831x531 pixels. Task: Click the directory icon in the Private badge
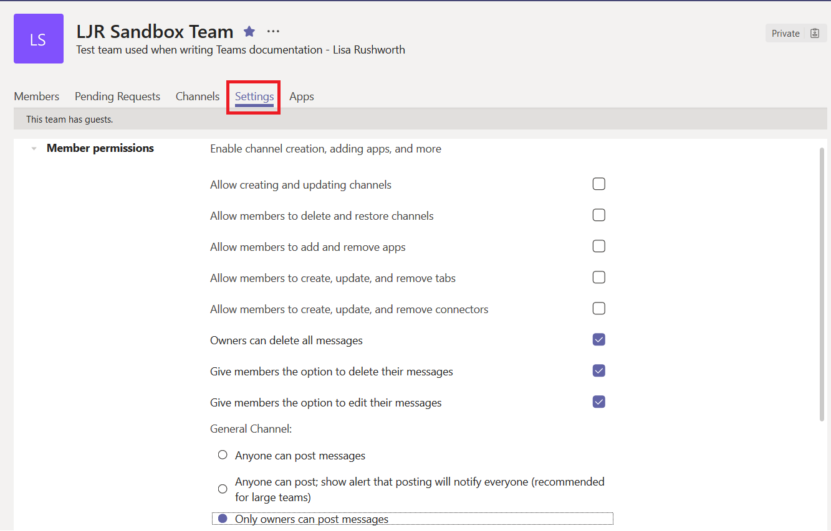pos(814,34)
